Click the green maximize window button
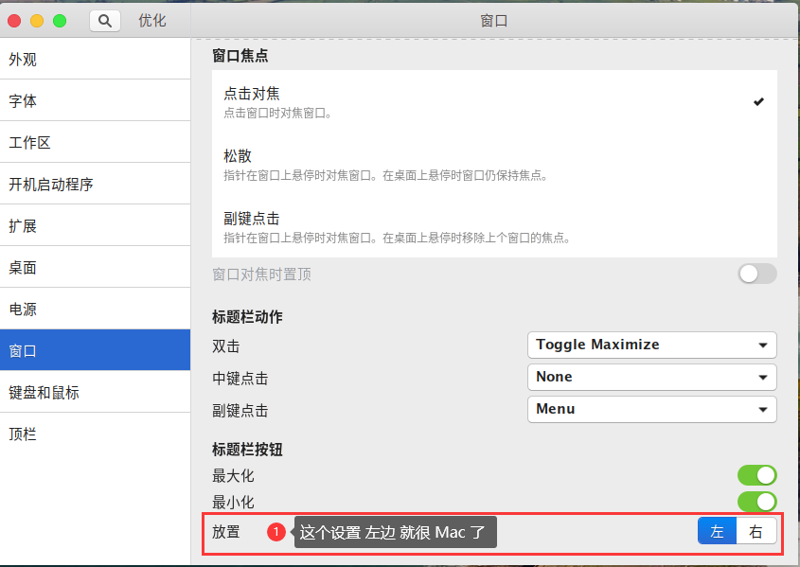This screenshot has height=567, width=800. point(60,21)
